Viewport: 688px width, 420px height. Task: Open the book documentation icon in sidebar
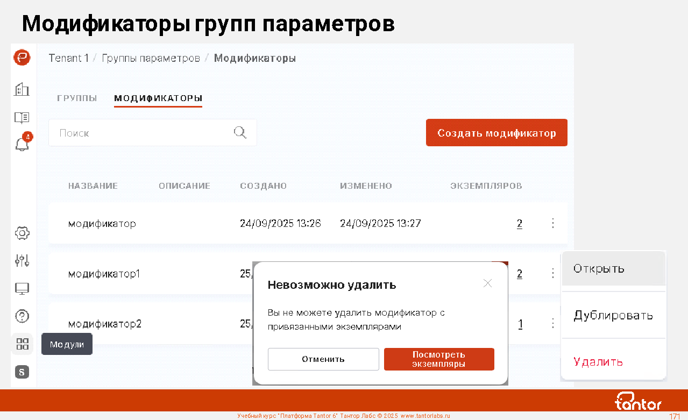click(x=22, y=117)
